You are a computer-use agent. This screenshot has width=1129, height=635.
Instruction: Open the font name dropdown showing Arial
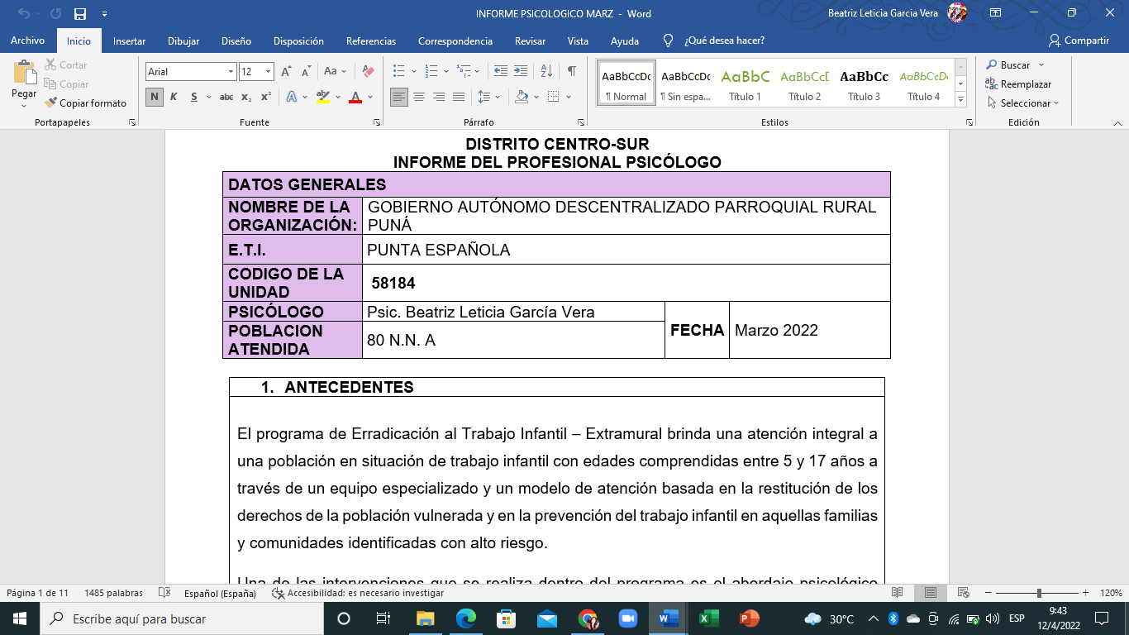pos(231,72)
